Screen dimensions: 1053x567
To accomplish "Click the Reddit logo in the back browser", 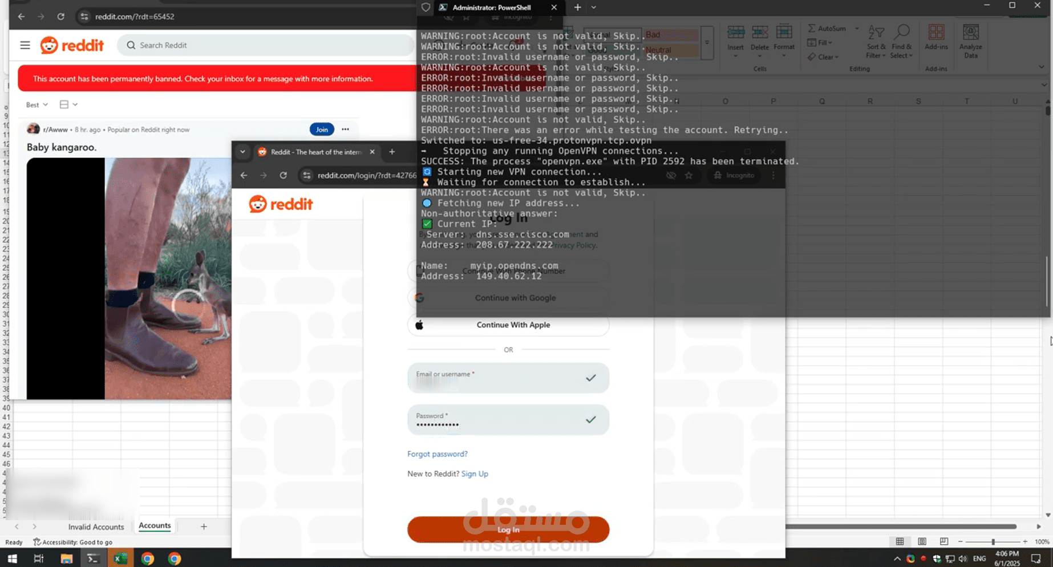I will 72,45.
